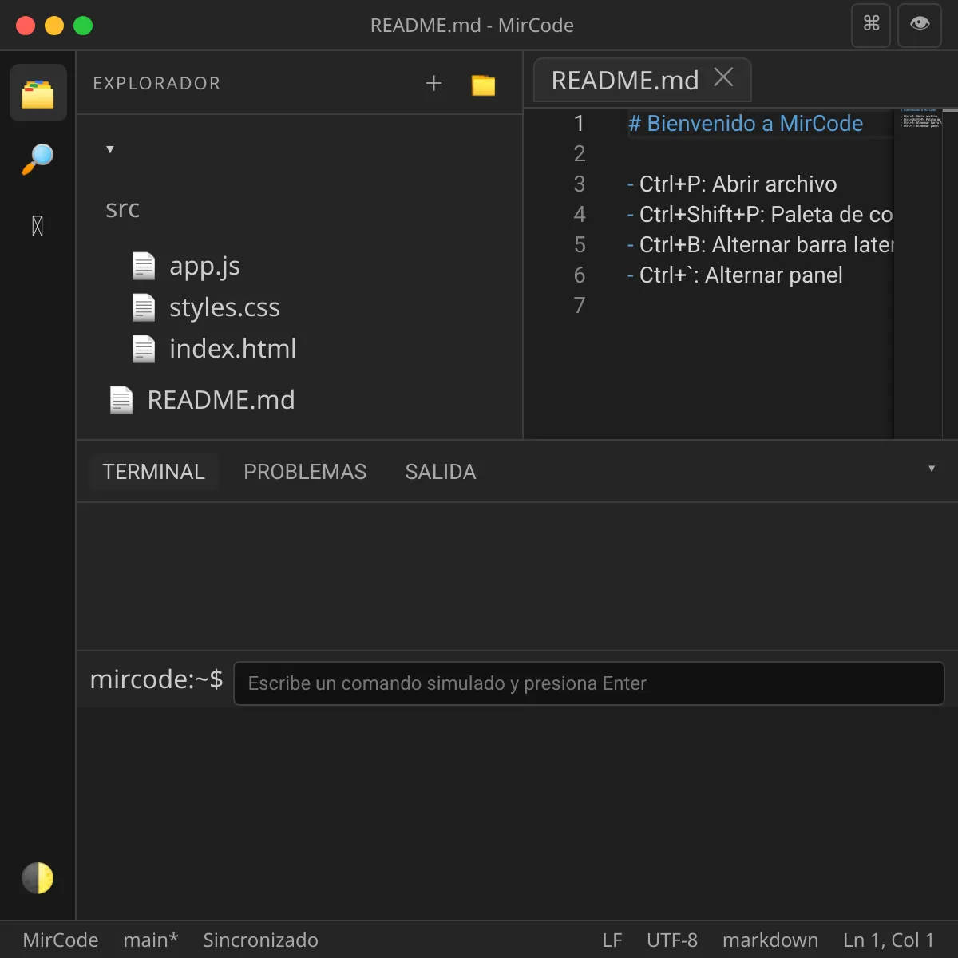Viewport: 958px width, 958px height.
Task: Click the red close window button
Action: (26, 26)
